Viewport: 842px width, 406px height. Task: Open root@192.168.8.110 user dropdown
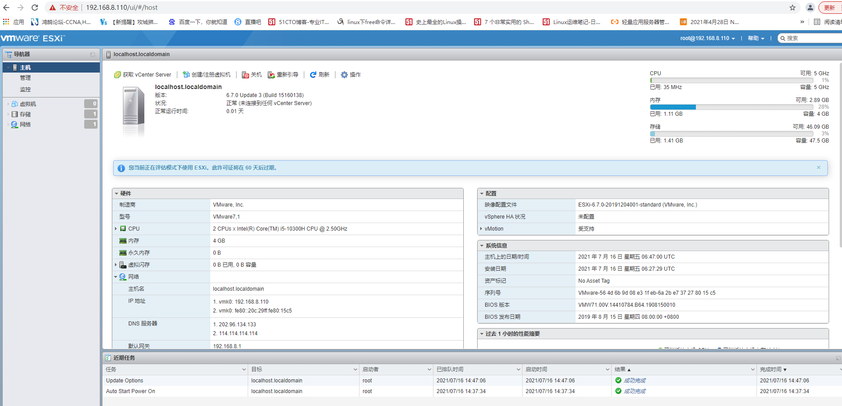coord(707,38)
